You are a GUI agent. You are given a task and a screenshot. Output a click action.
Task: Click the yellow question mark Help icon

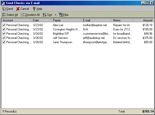tap(34, 9)
